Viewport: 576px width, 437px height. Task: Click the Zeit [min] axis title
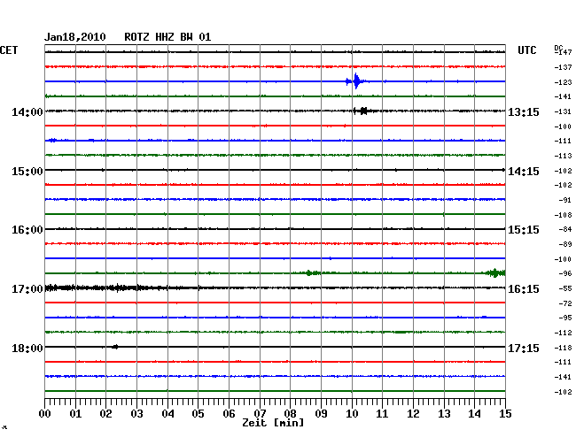point(273,423)
